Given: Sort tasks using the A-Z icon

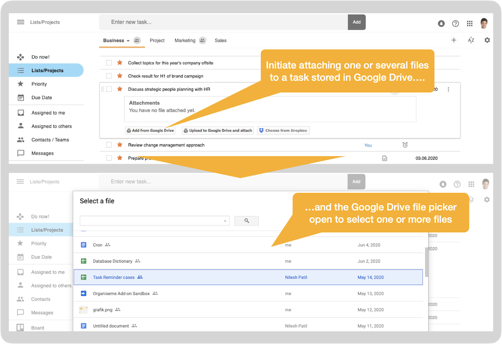Looking at the screenshot, I should click(471, 40).
